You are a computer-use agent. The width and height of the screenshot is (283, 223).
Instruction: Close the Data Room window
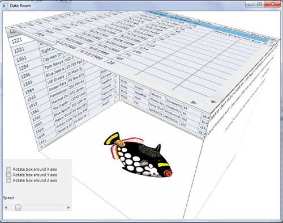272,5
